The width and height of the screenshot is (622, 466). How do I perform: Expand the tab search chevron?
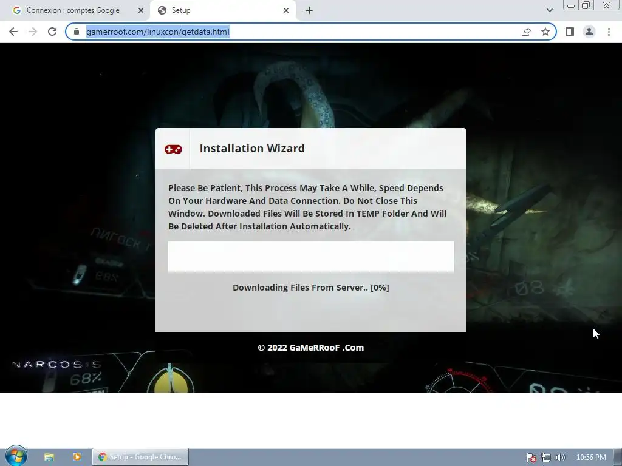tap(549, 10)
